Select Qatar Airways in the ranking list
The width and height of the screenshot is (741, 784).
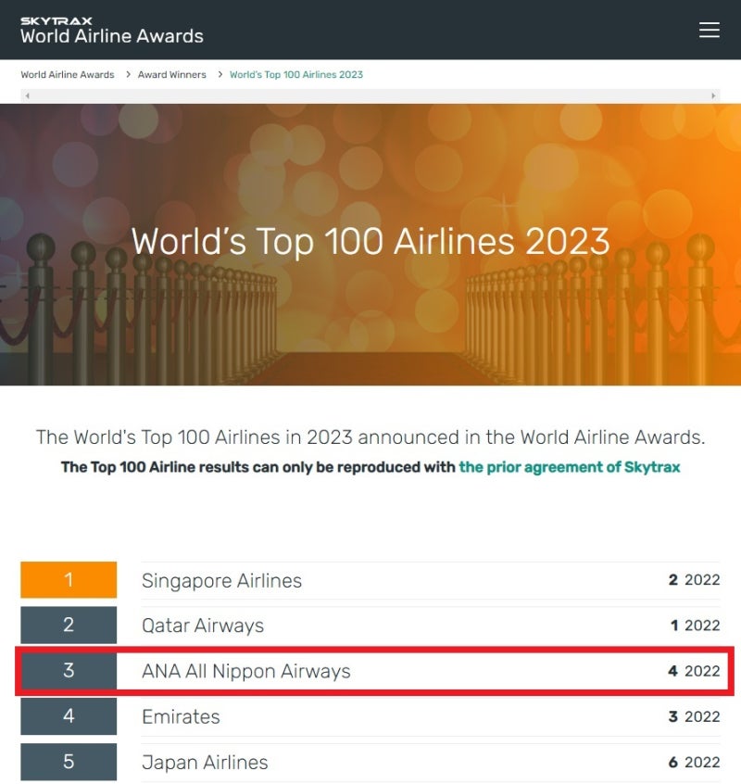click(x=202, y=626)
